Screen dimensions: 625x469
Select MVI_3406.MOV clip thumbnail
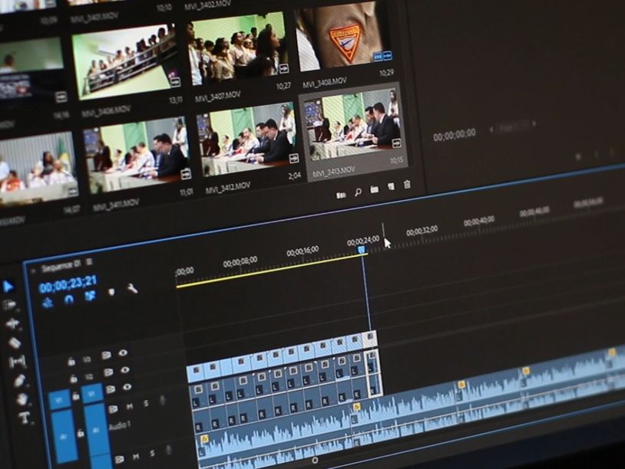tap(127, 61)
